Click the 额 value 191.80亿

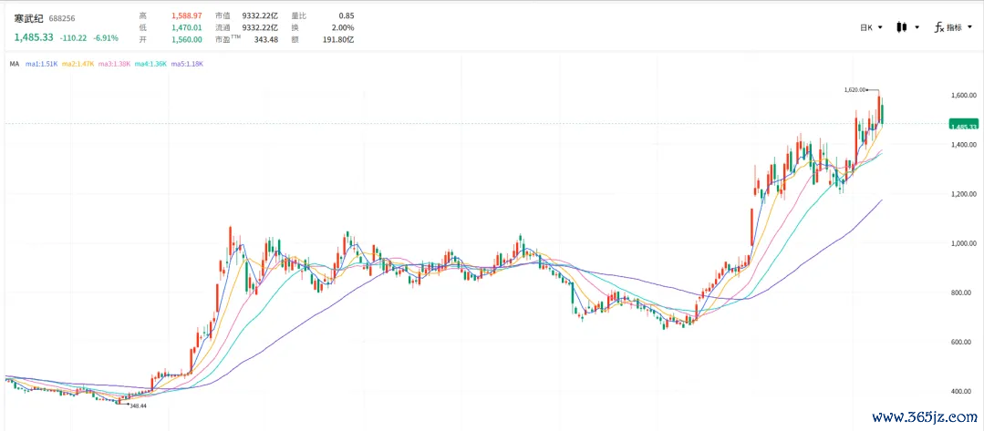coord(339,39)
